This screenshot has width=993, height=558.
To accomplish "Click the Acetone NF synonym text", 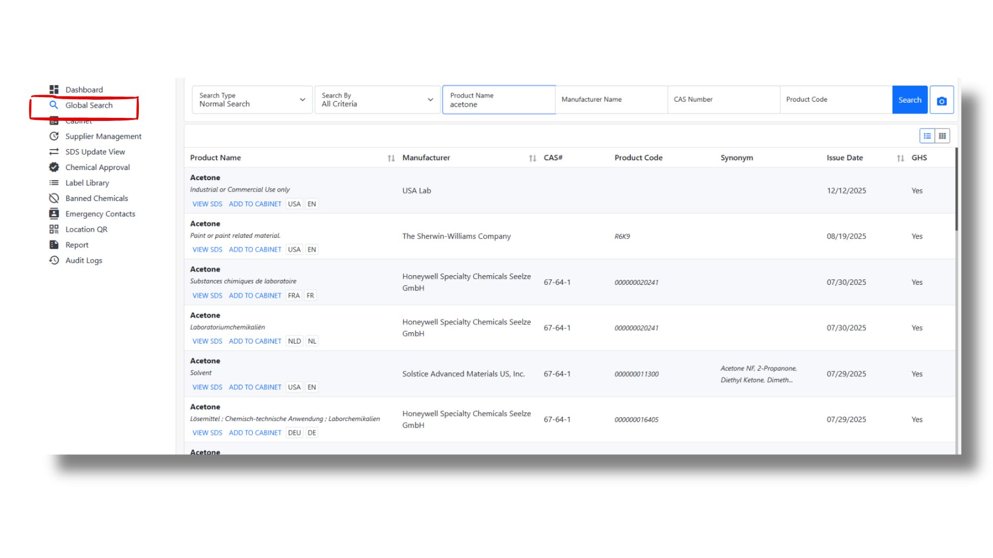I will (x=758, y=374).
